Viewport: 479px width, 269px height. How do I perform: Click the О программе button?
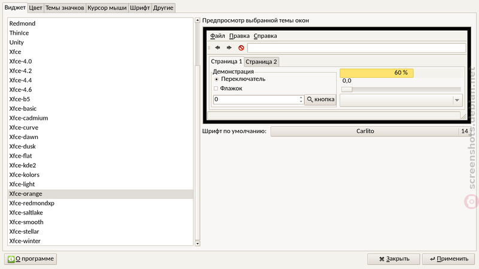(x=31, y=259)
